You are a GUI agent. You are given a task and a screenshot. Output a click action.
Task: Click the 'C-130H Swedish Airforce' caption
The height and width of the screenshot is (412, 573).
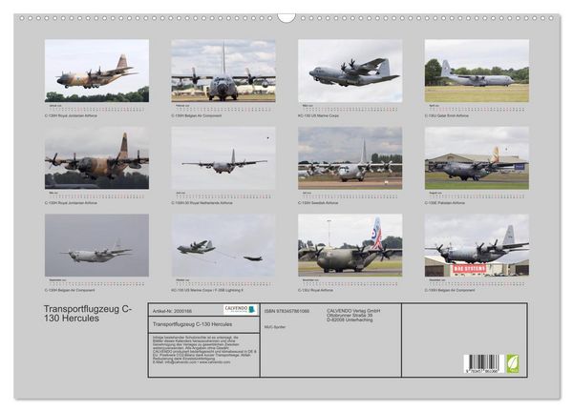pos(318,203)
